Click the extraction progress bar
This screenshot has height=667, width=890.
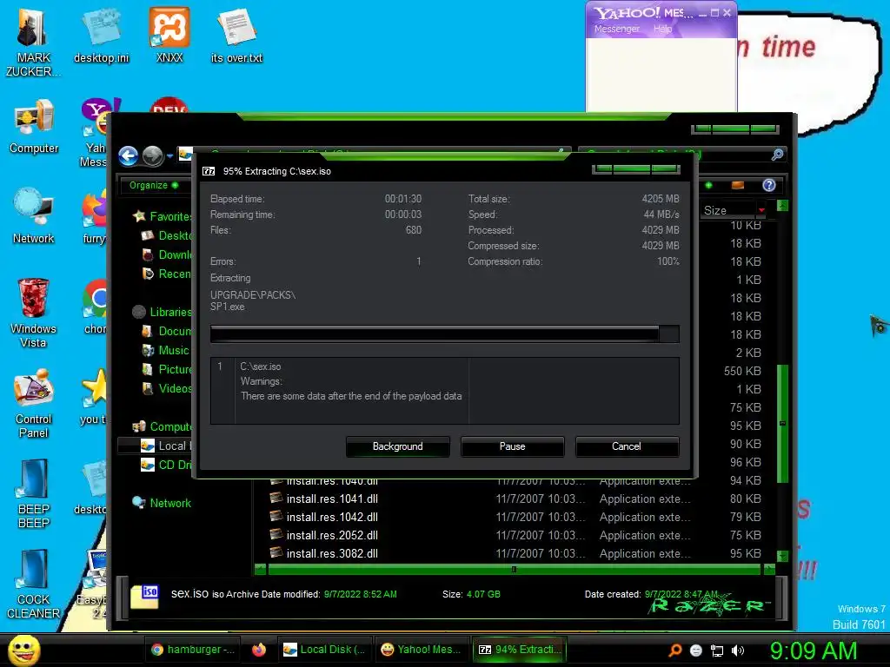(444, 334)
